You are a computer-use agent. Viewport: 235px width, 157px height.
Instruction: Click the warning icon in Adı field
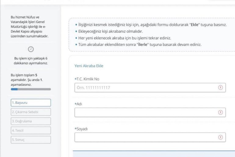coord(220,112)
